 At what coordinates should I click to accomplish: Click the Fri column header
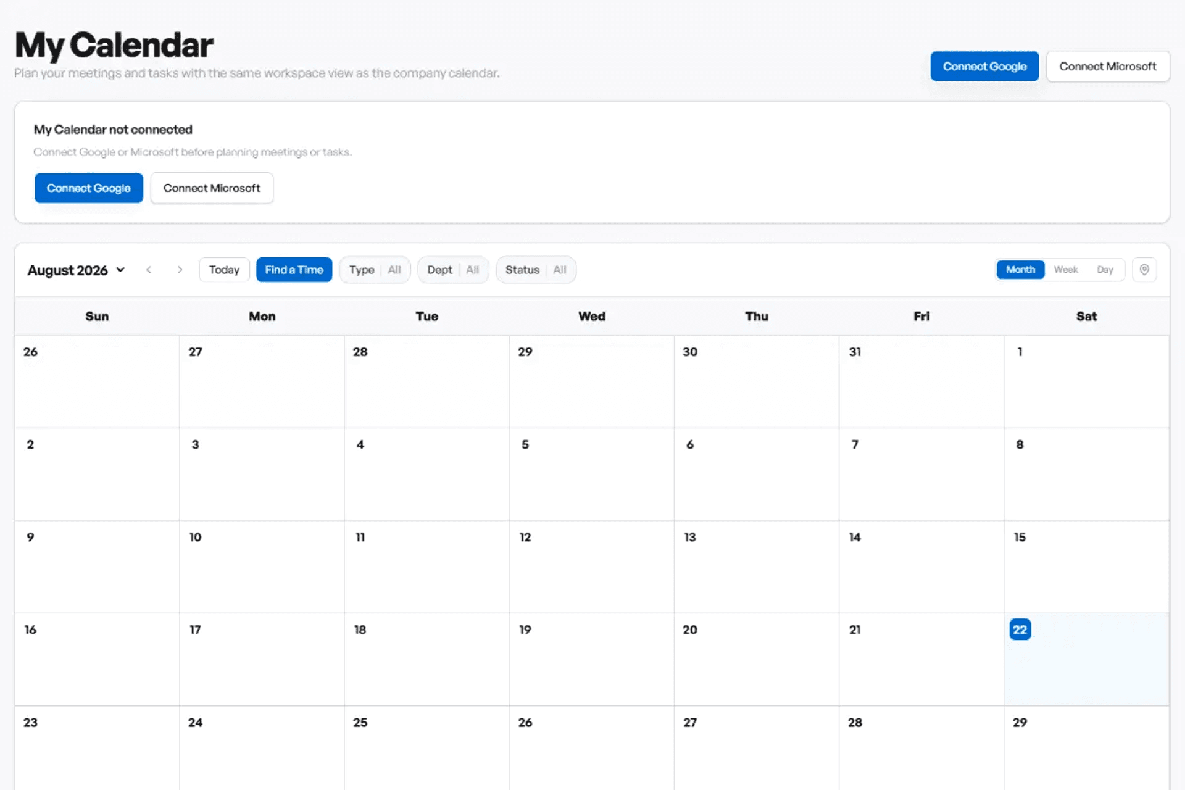921,316
